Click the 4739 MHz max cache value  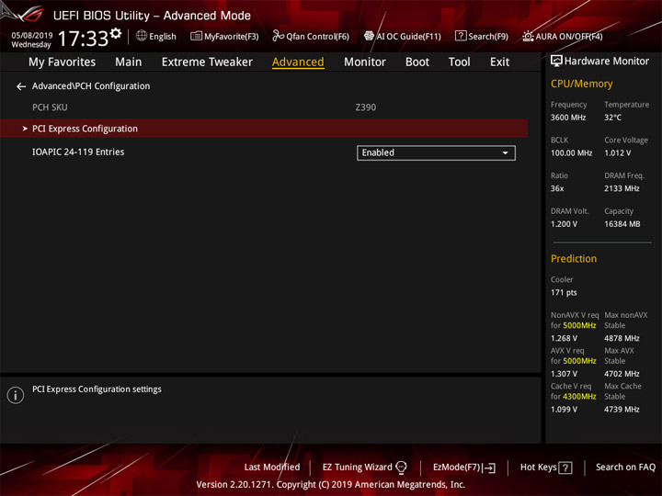coord(622,409)
